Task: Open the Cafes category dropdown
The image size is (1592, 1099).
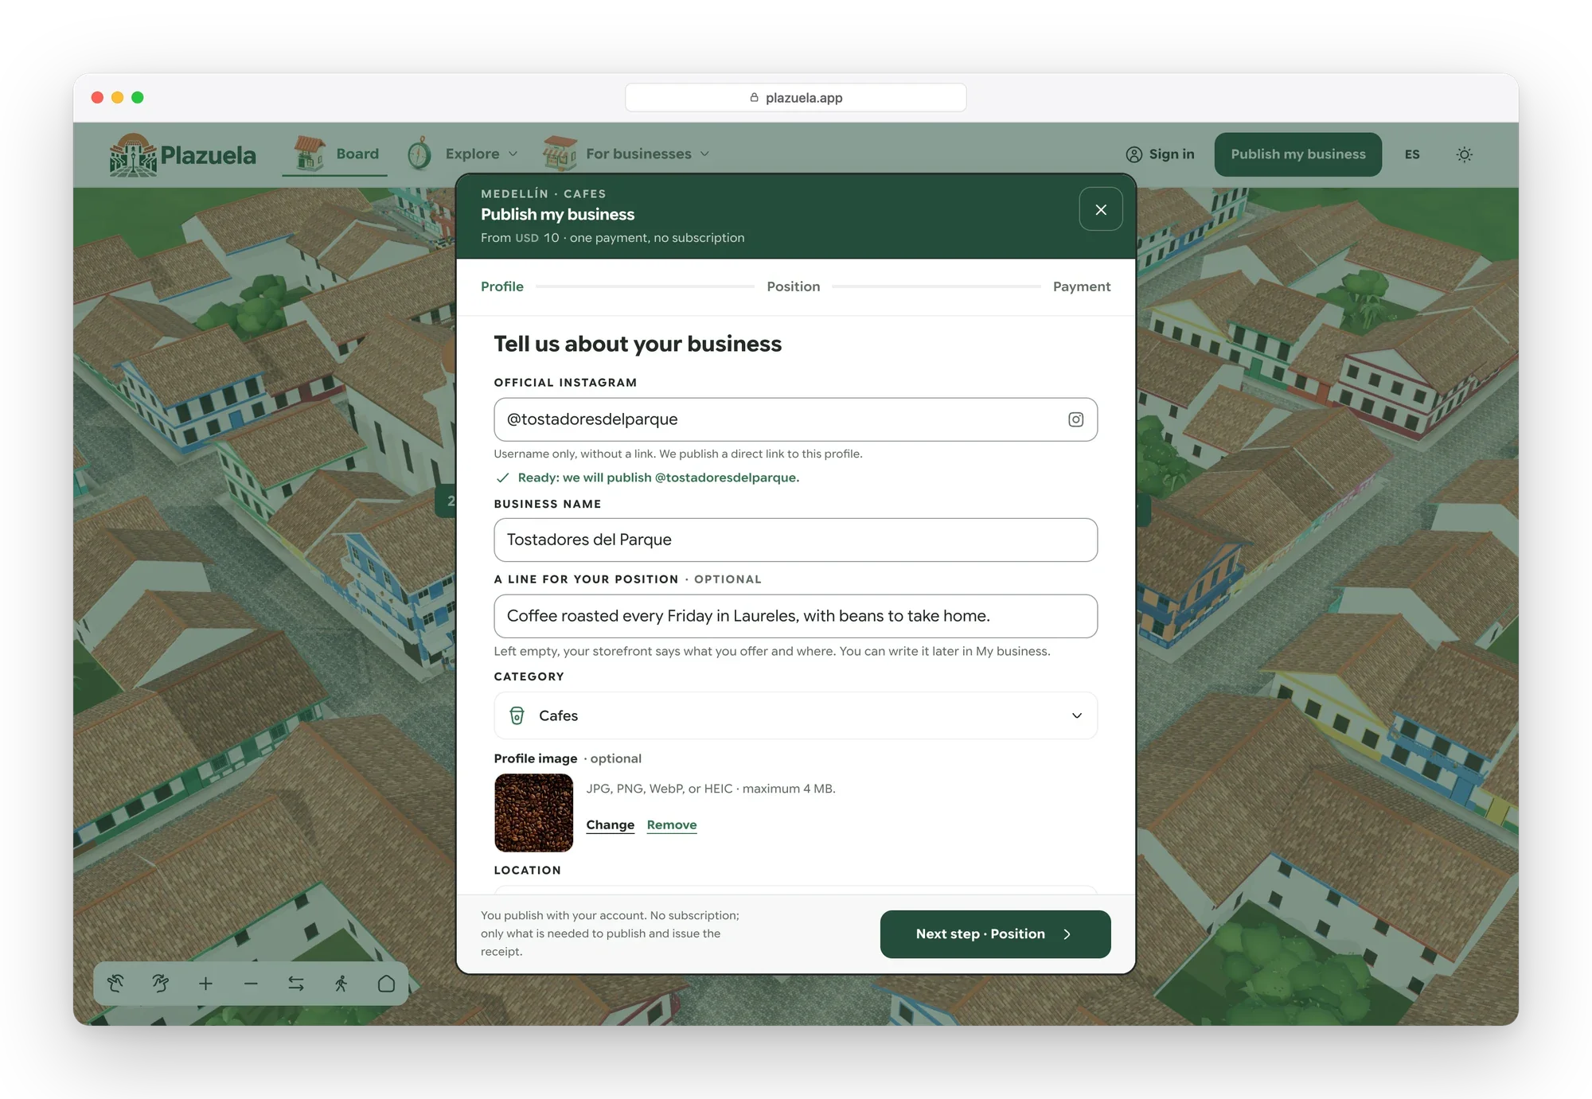Action: coord(795,715)
